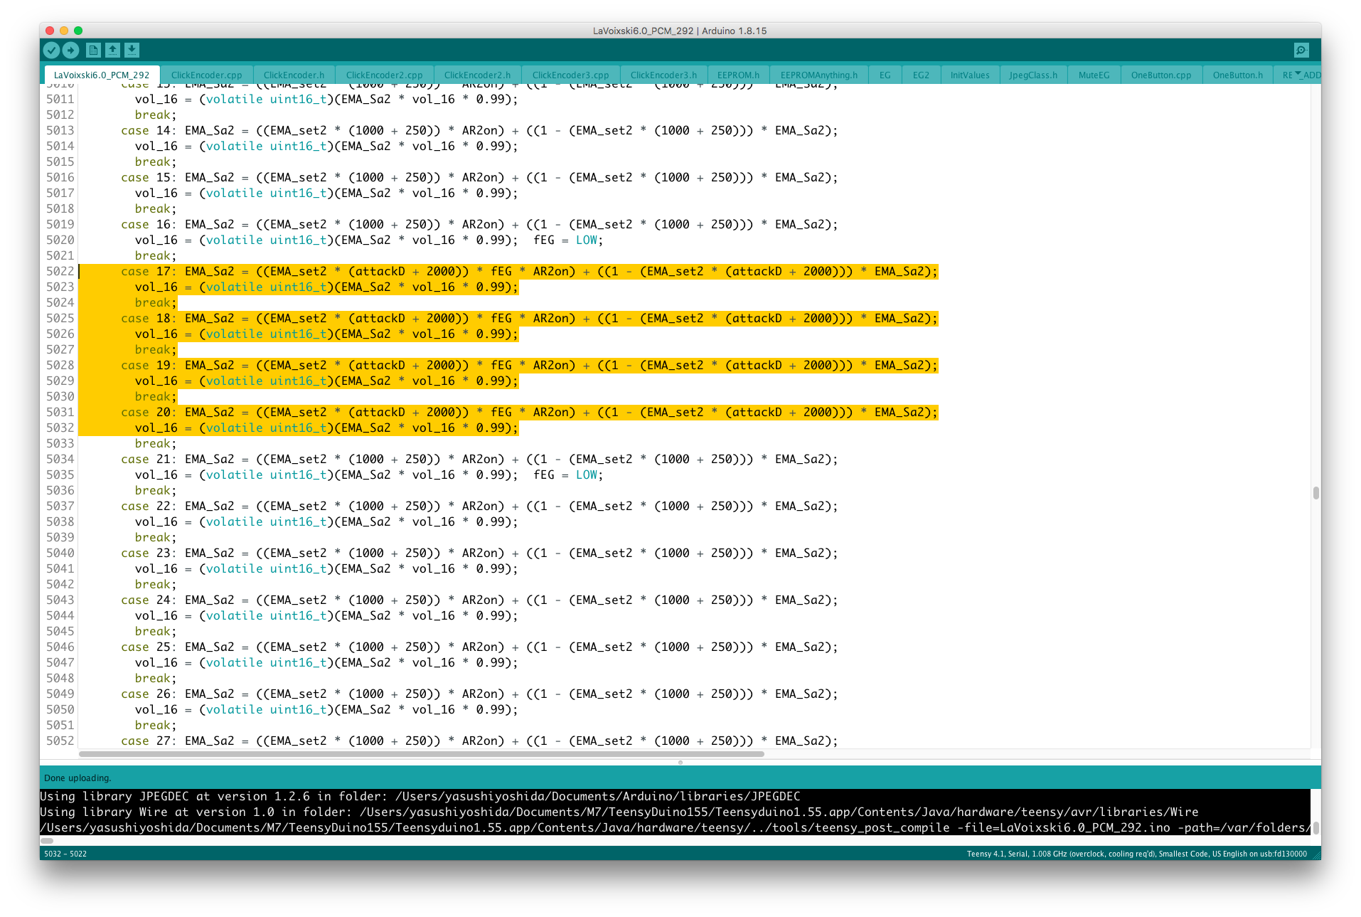
Task: Switch to the EG2 tab
Action: (921, 75)
